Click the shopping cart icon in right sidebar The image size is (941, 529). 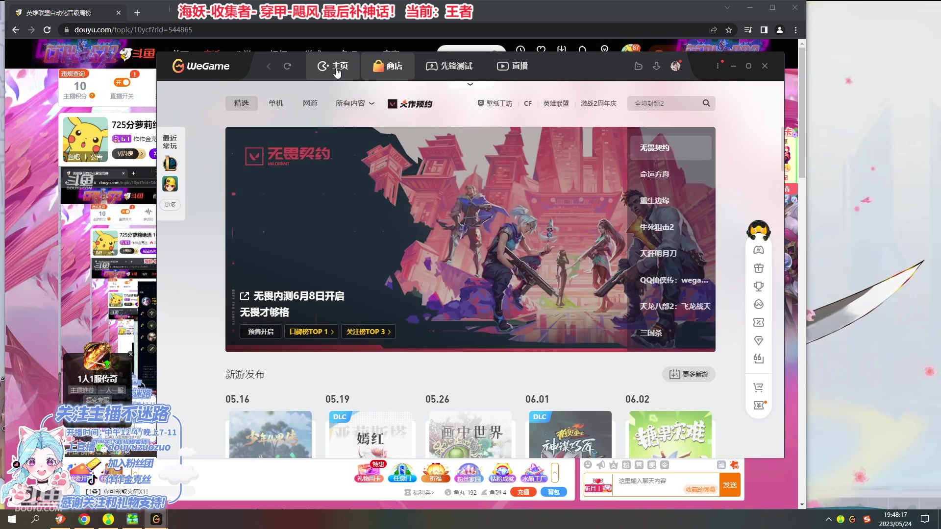pos(759,387)
